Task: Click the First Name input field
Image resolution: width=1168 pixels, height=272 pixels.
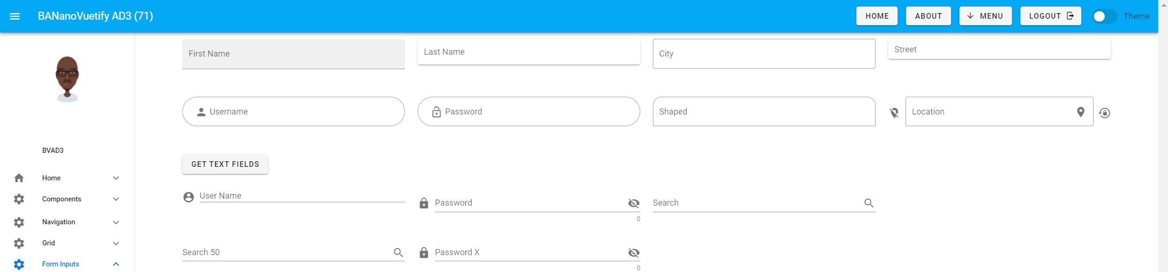Action: 293,54
